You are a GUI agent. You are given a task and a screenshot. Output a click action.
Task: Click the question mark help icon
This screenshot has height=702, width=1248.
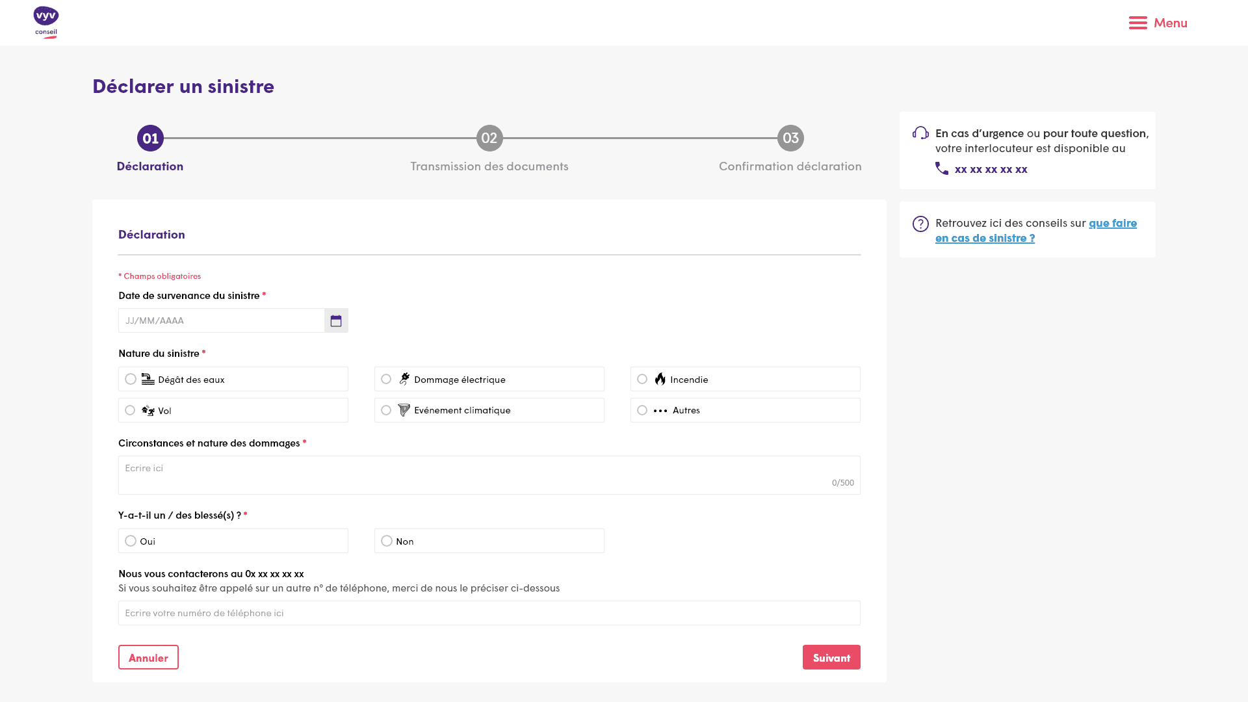click(920, 224)
